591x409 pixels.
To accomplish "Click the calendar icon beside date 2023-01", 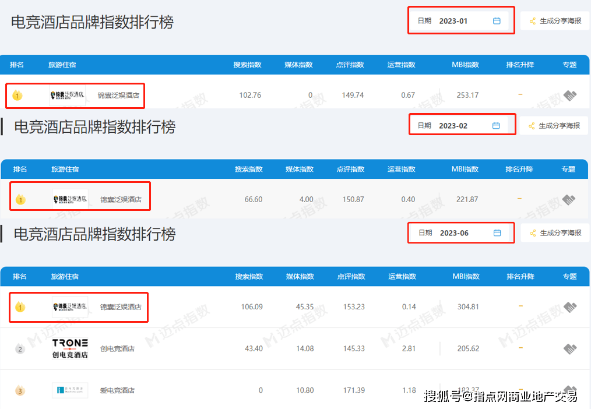I will click(497, 21).
